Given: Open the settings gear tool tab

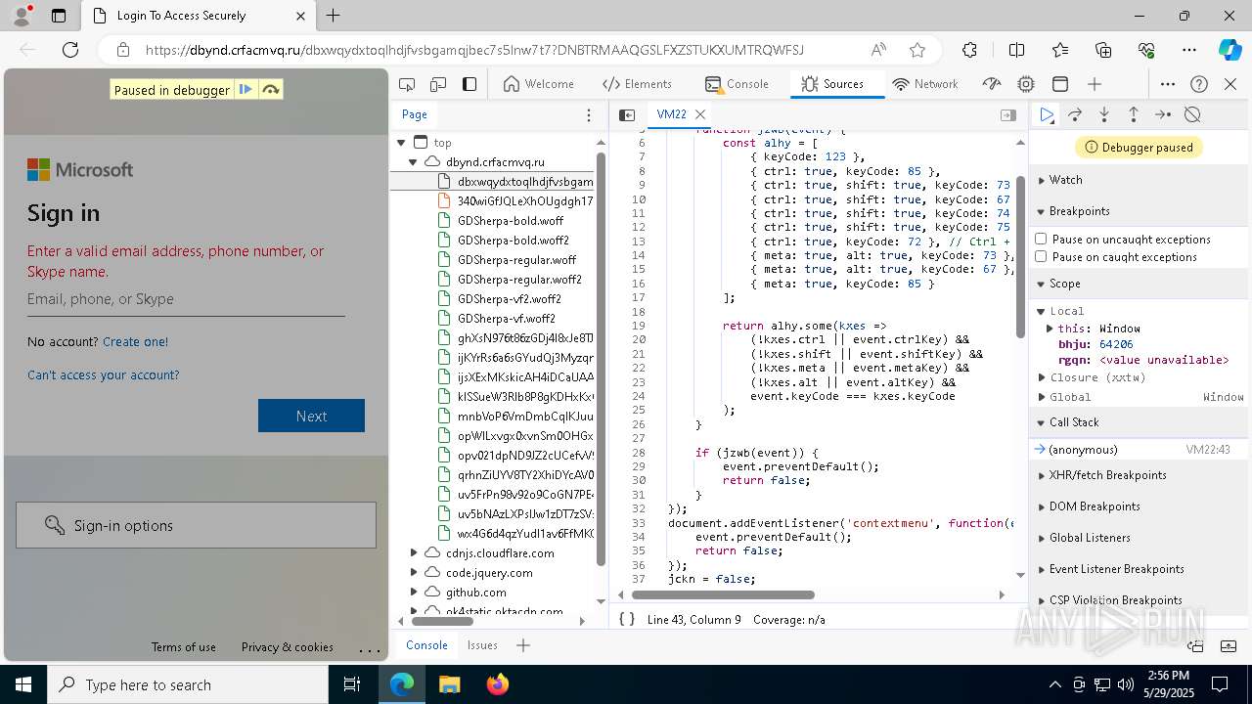Looking at the screenshot, I should [x=1026, y=84].
